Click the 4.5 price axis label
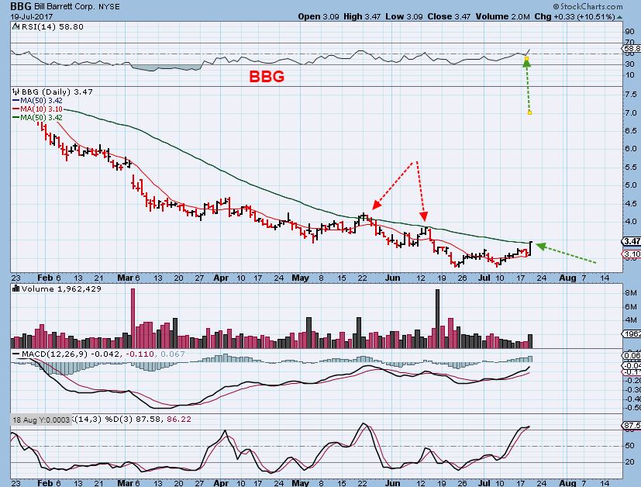 point(630,203)
